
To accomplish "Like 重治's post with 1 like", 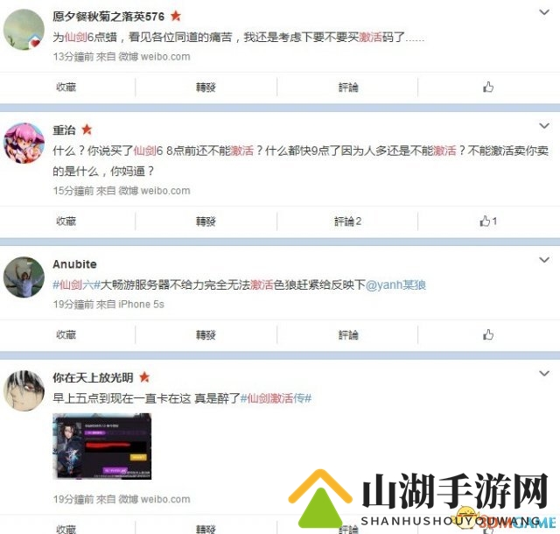I will click(x=488, y=221).
